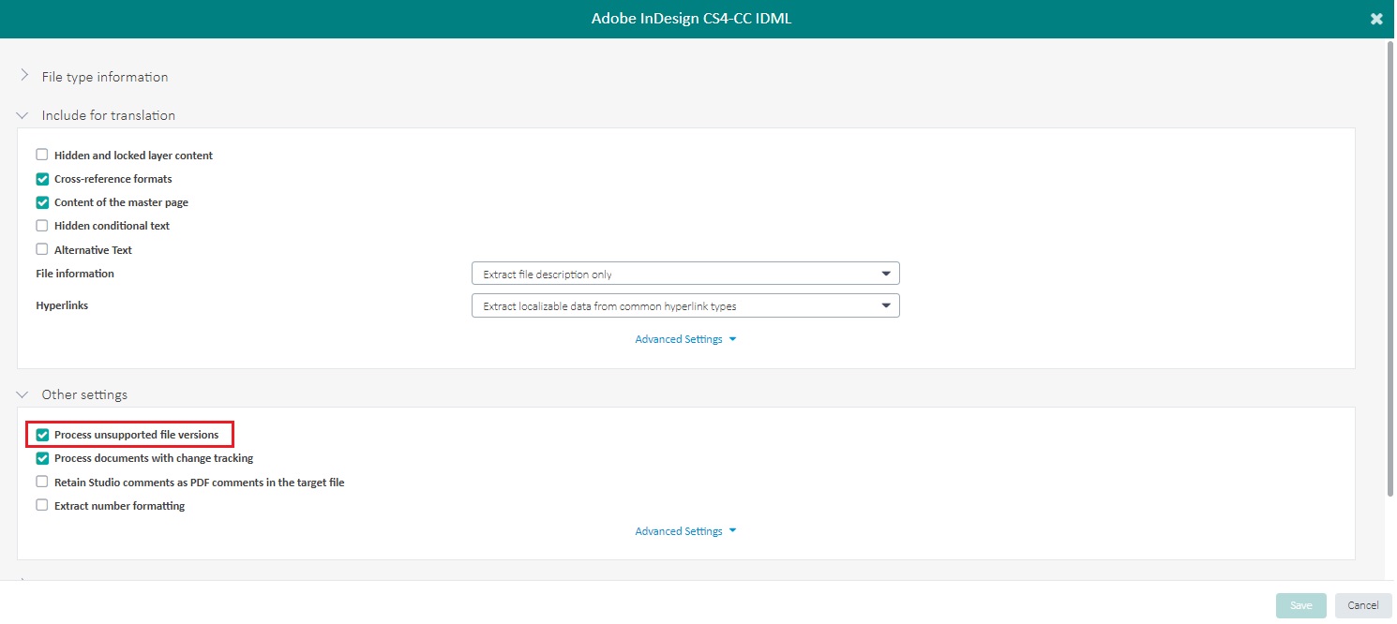Expand the File type information section

tap(23, 76)
